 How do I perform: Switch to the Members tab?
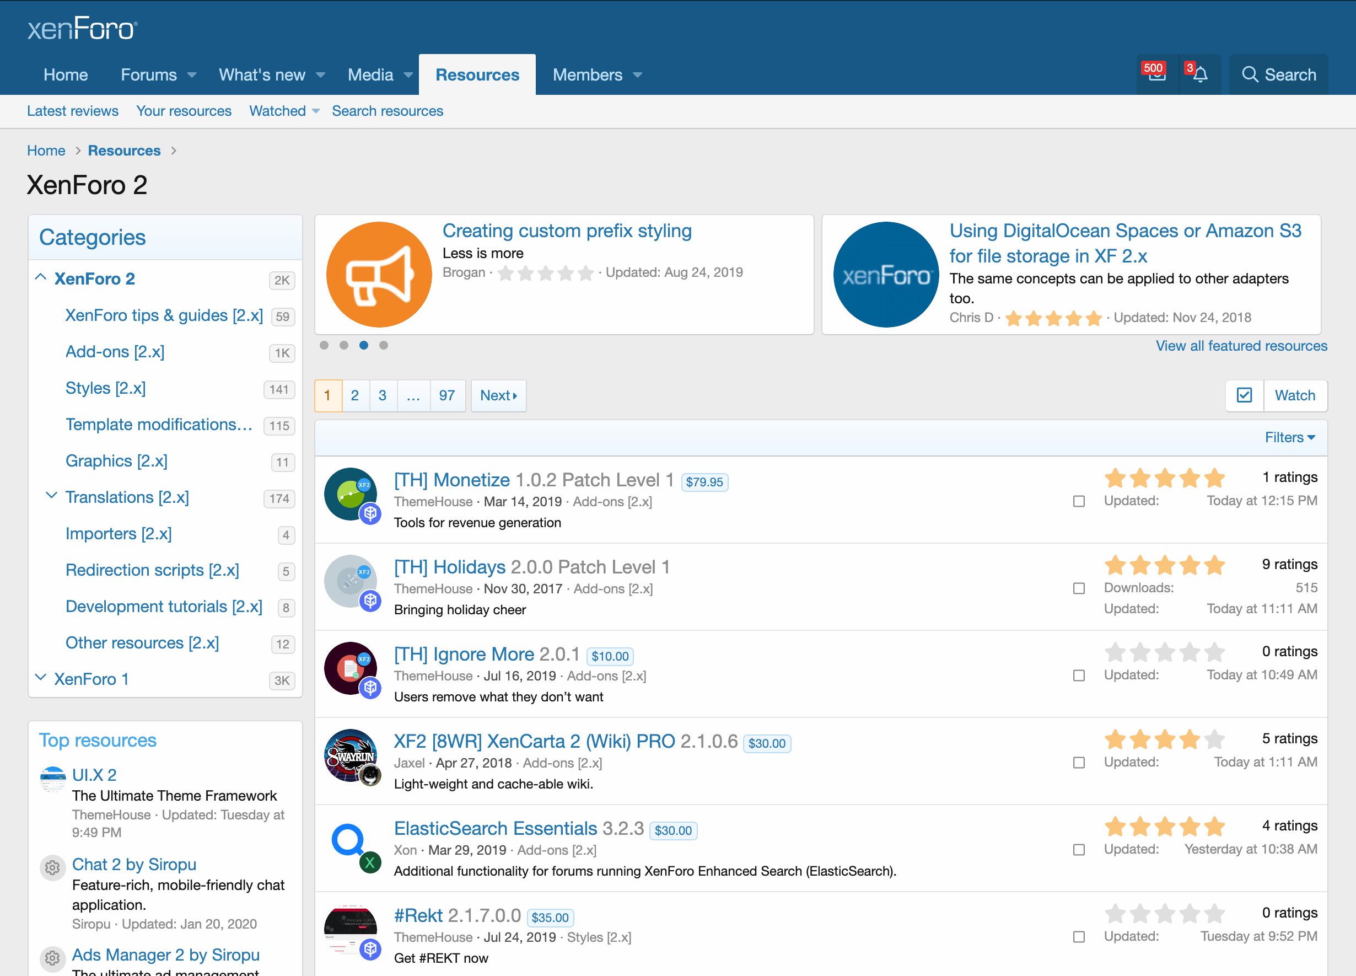click(x=587, y=75)
